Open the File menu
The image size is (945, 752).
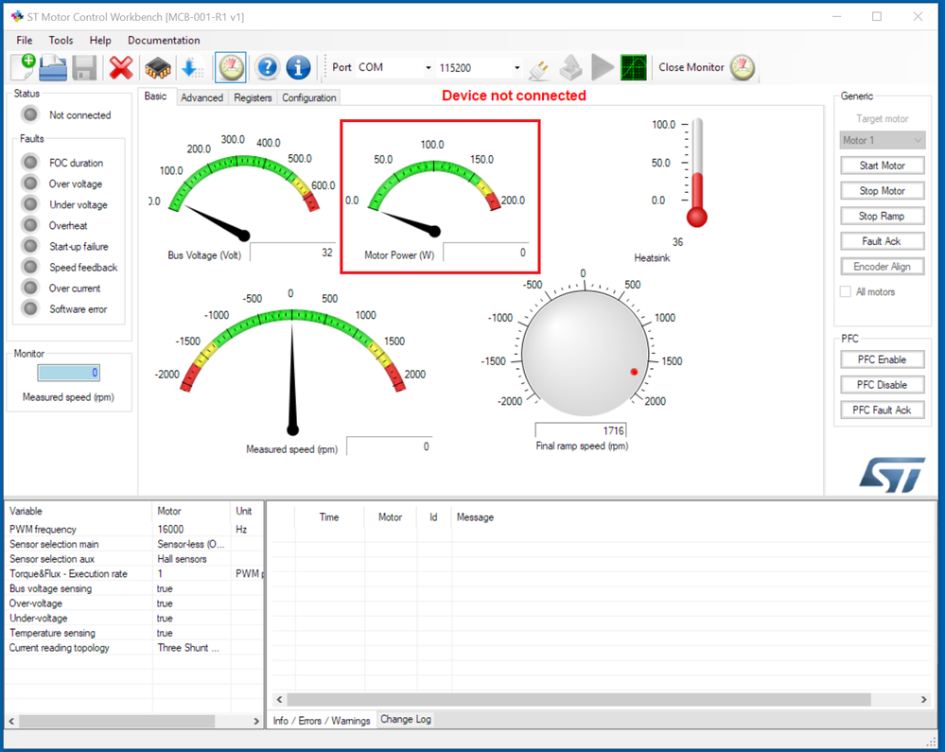pos(25,41)
